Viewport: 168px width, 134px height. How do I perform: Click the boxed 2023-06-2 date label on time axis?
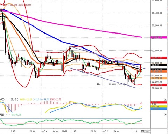(146, 131)
